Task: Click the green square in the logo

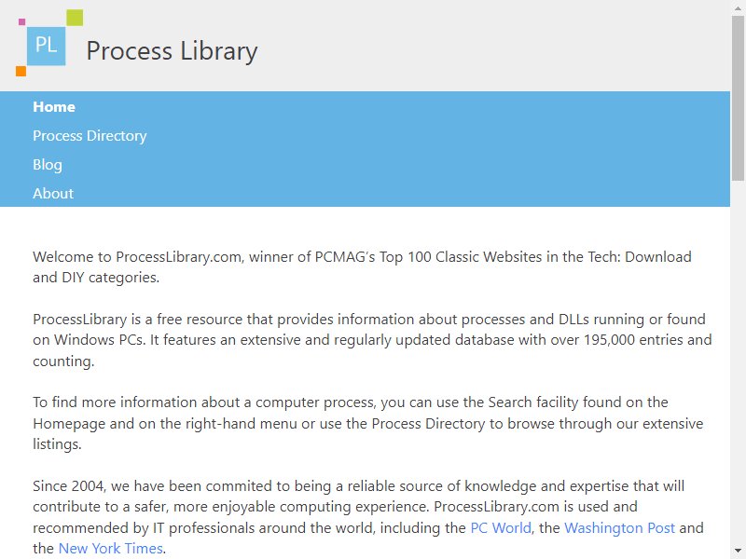Action: [x=75, y=18]
